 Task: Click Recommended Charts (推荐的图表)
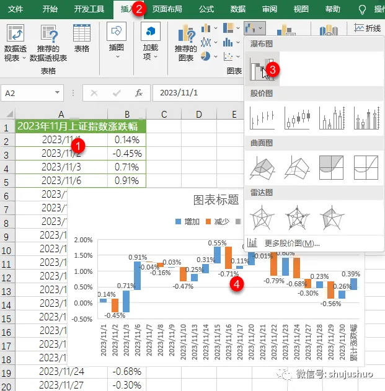point(186,43)
